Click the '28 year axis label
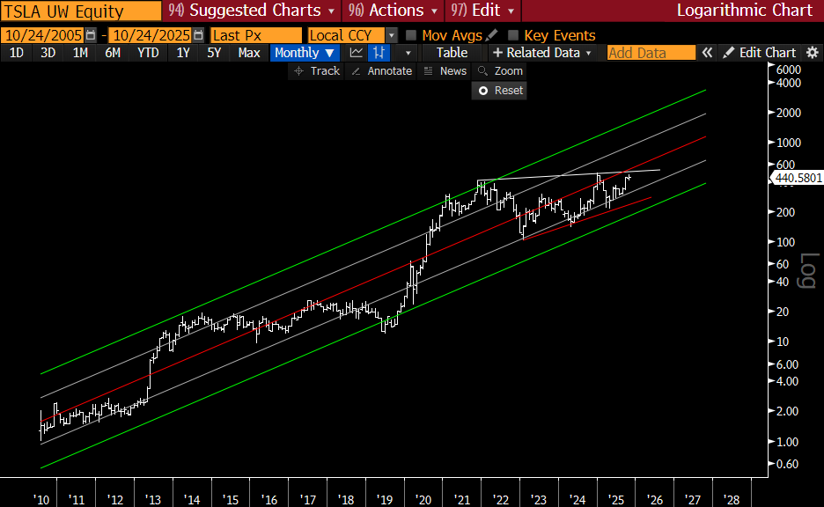The width and height of the screenshot is (824, 507). pos(731,500)
